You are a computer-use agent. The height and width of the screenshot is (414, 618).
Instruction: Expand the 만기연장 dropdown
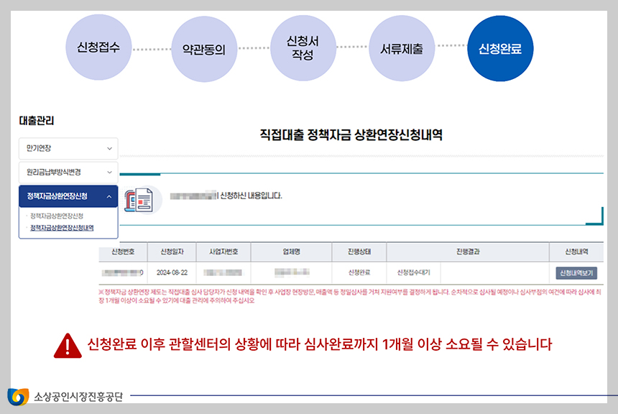pos(68,149)
